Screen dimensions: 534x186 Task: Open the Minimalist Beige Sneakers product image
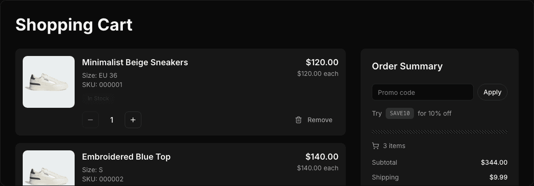49,82
